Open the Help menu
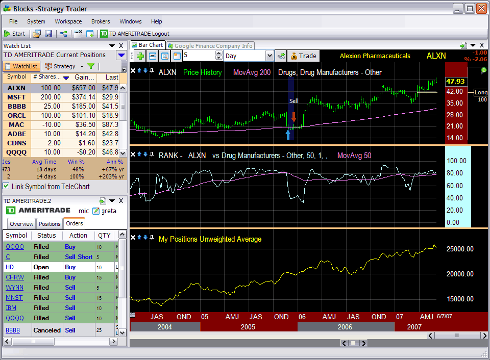The image size is (490, 360). pyautogui.click(x=156, y=21)
